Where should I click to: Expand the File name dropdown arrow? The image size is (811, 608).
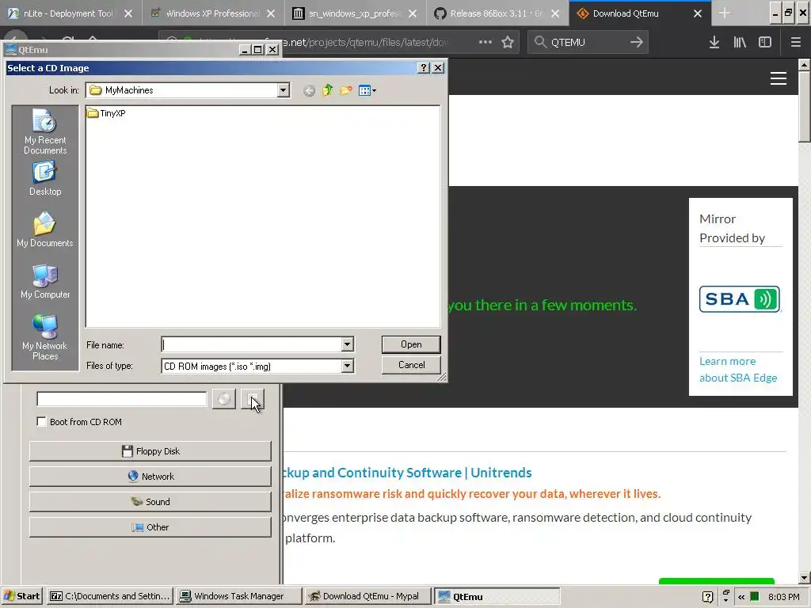click(x=347, y=344)
